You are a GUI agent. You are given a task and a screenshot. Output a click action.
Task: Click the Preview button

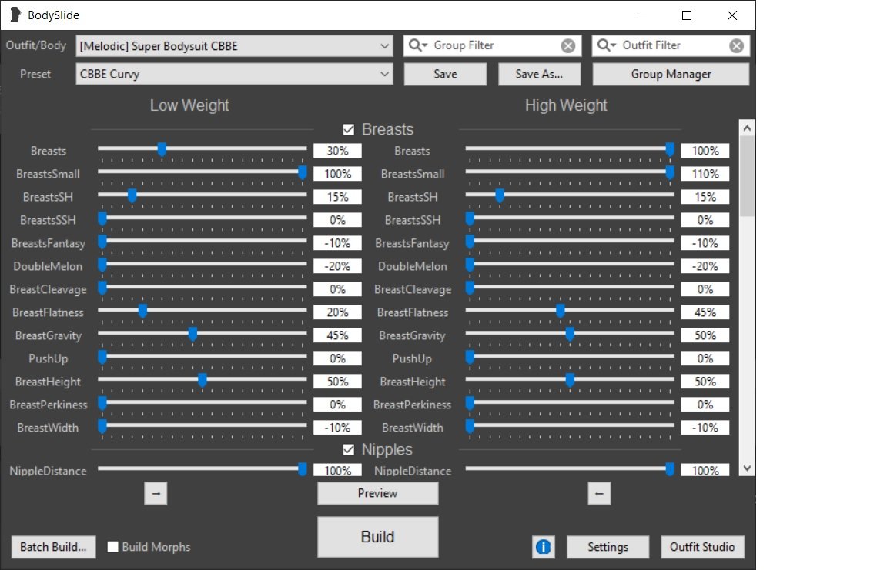point(377,493)
